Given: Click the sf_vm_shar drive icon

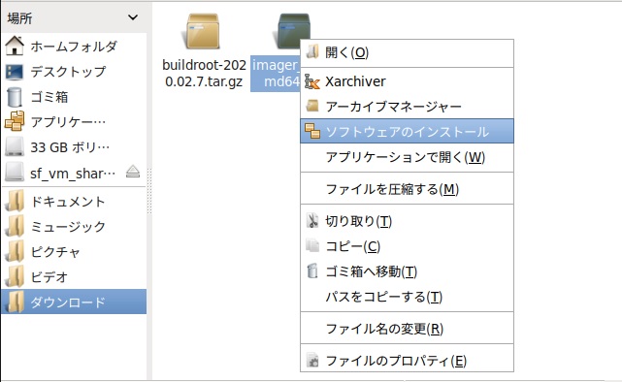Looking at the screenshot, I should click(15, 173).
